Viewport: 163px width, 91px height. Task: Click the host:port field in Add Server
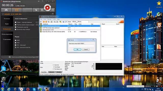[81, 46]
